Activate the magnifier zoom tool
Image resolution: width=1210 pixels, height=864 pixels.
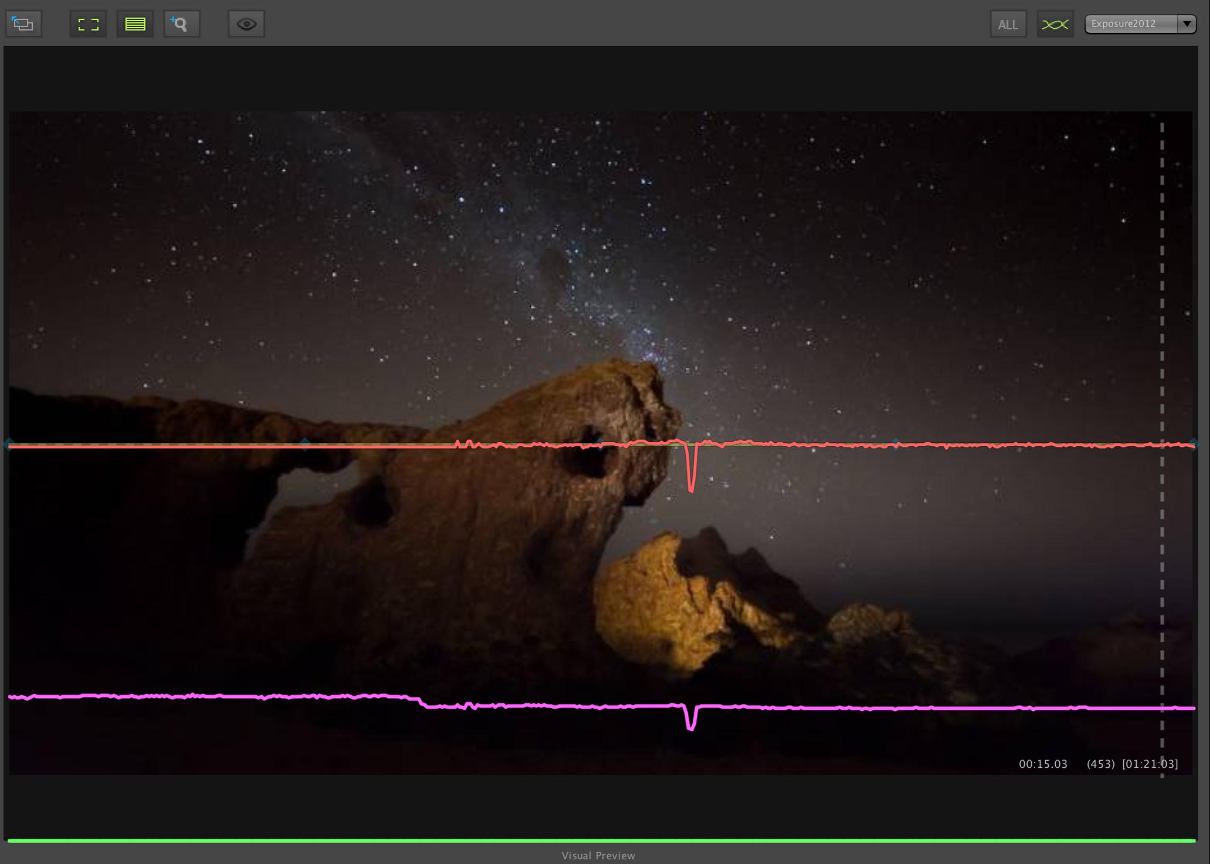click(181, 24)
